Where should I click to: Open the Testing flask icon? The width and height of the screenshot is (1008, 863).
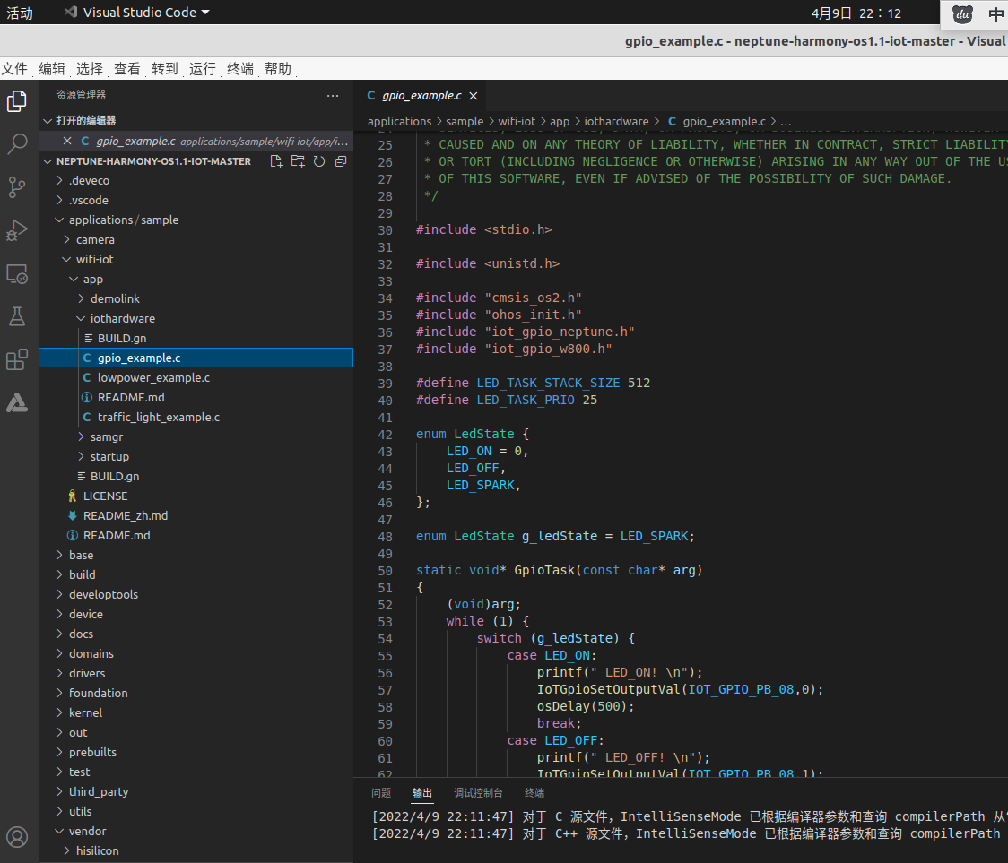[x=17, y=316]
